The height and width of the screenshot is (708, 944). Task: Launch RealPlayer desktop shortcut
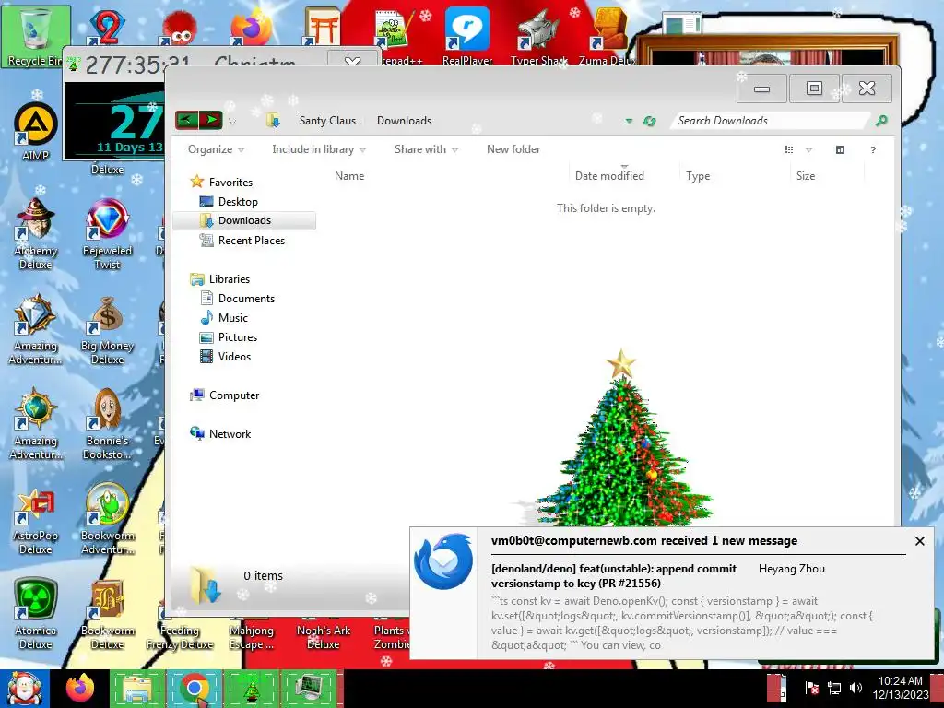click(467, 35)
